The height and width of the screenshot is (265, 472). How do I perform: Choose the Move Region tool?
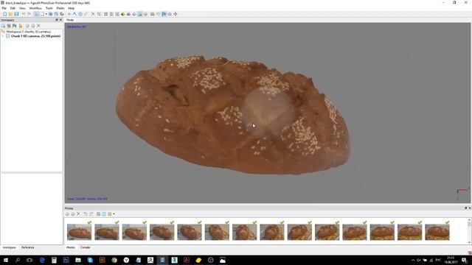50,14
